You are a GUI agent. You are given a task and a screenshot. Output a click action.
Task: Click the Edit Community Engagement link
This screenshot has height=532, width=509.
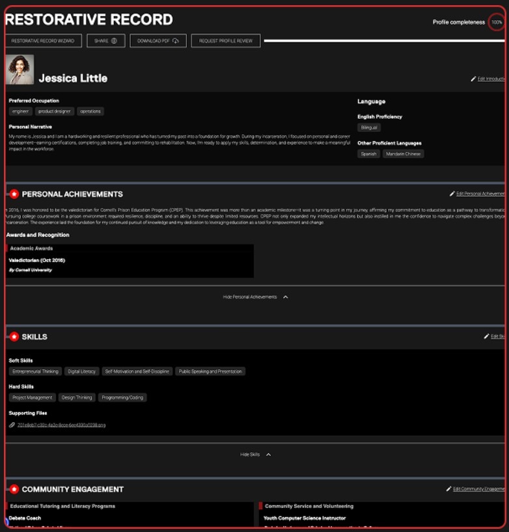479,489
